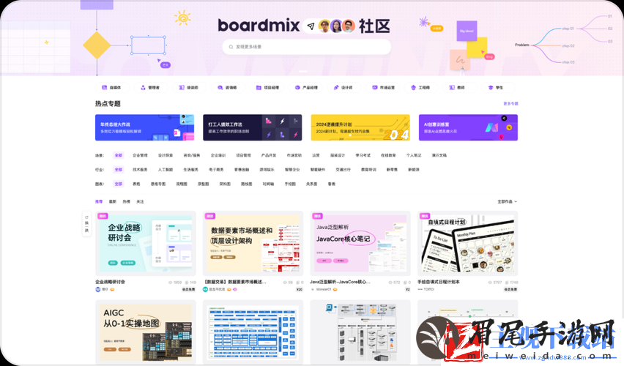Filter industry by 人工智能
The image size is (624, 366).
pos(166,170)
